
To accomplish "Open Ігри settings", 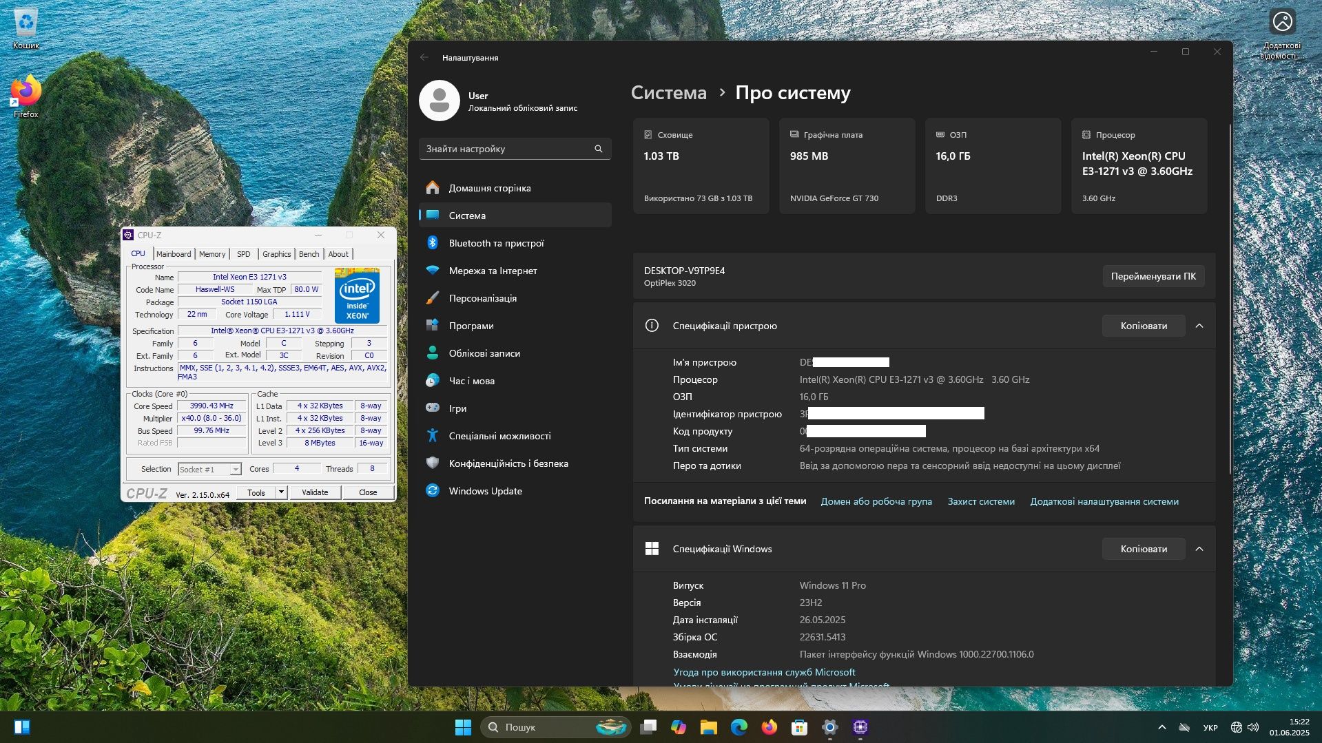I will (x=515, y=408).
